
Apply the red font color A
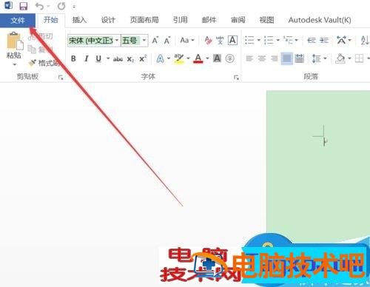pos(198,58)
